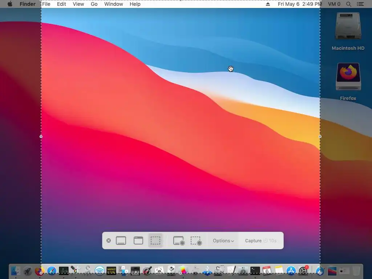The height and width of the screenshot is (279, 372).
Task: Open the Notification Center list icon
Action: click(x=360, y=4)
